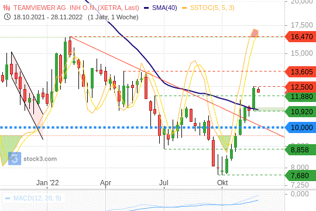The image size is (316, 211).
Task: Click the green 11,880 support label
Action: [300, 97]
